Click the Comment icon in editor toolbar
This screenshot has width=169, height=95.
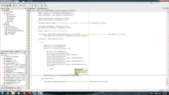72,11
